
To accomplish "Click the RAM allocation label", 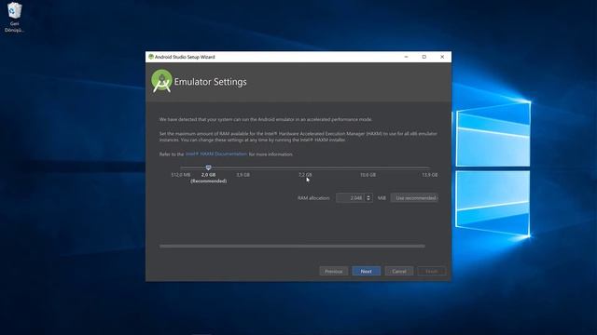I will click(x=313, y=198).
